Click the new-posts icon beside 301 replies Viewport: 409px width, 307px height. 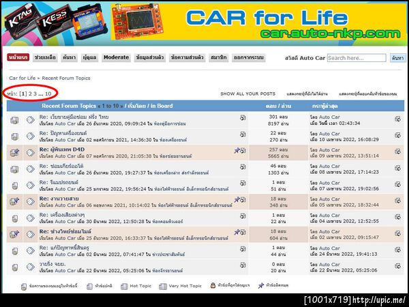click(243, 118)
